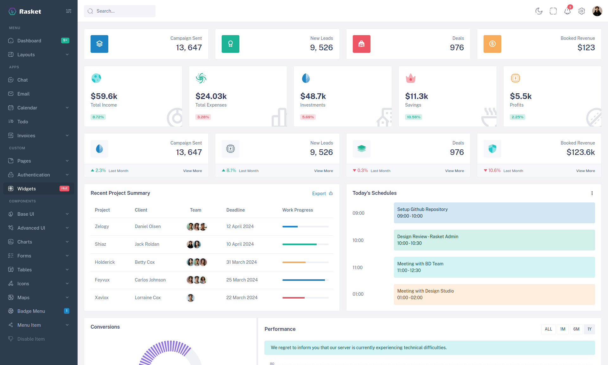View More on New Leads card
The height and width of the screenshot is (365, 608).
click(x=323, y=171)
